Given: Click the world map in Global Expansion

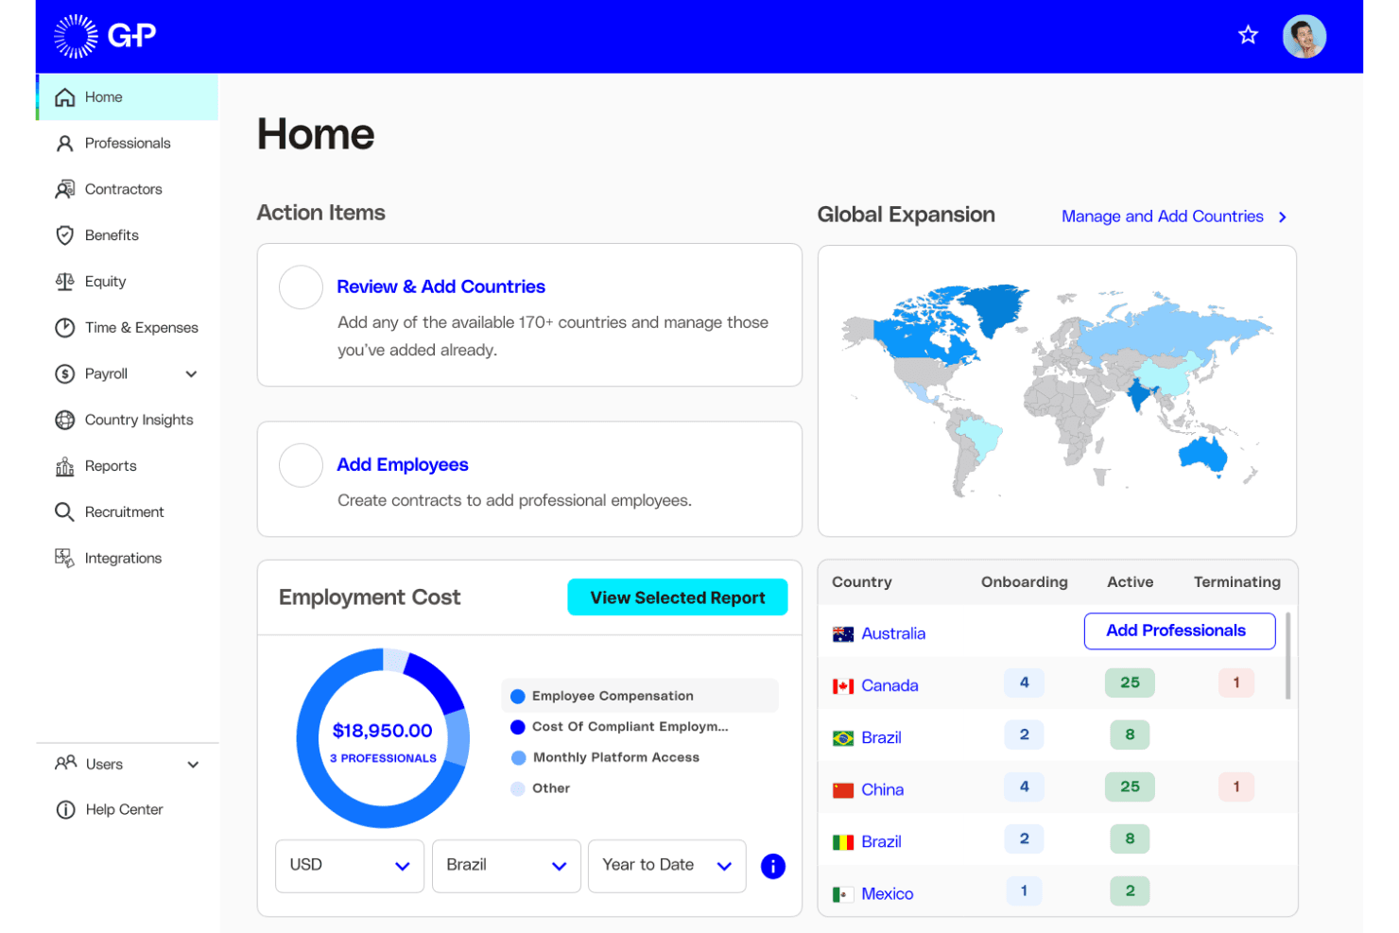Looking at the screenshot, I should [x=1057, y=389].
